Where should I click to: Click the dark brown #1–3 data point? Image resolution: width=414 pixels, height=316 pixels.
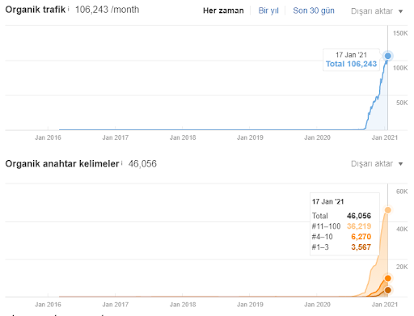387,290
